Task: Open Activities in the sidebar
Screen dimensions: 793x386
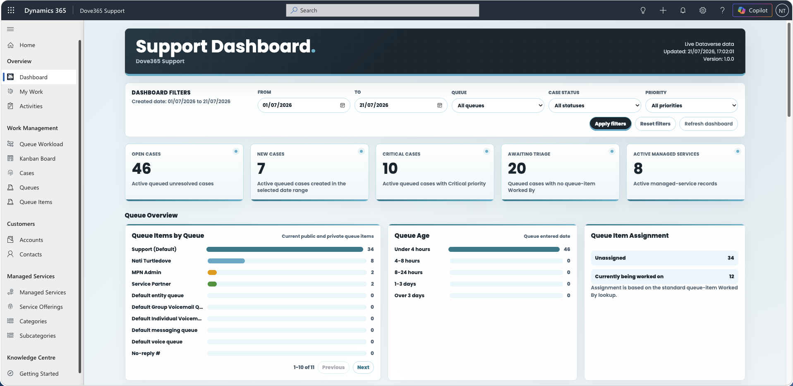Action: tap(39, 106)
